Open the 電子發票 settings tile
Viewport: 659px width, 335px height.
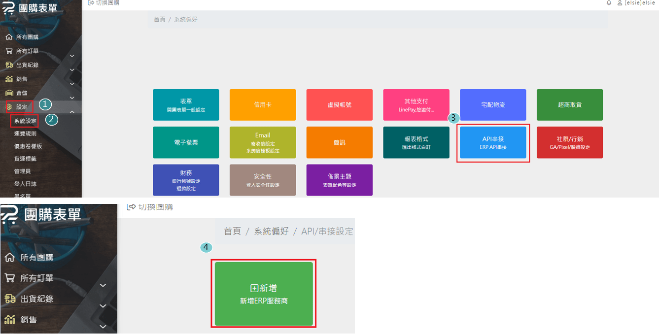point(186,142)
